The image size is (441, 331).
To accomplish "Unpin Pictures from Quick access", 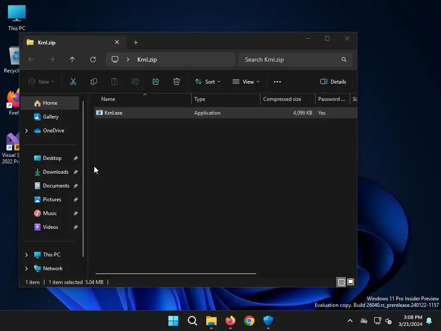I will pos(75,200).
